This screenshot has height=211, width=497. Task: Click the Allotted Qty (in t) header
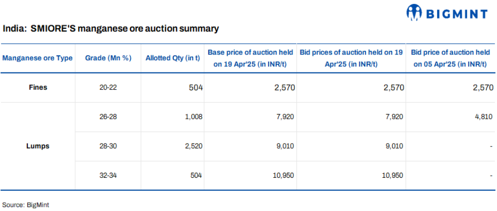pyautogui.click(x=173, y=58)
